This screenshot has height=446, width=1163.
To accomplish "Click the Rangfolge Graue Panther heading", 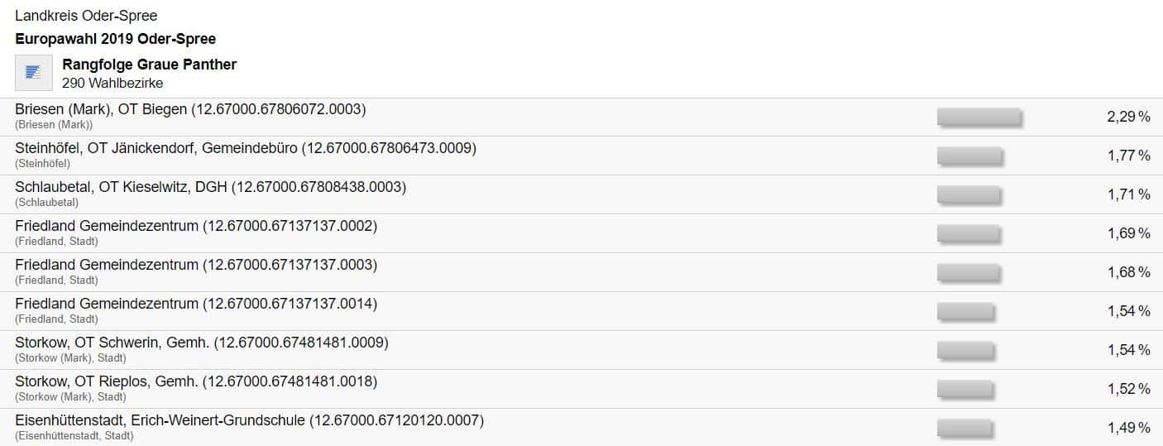I will [149, 65].
